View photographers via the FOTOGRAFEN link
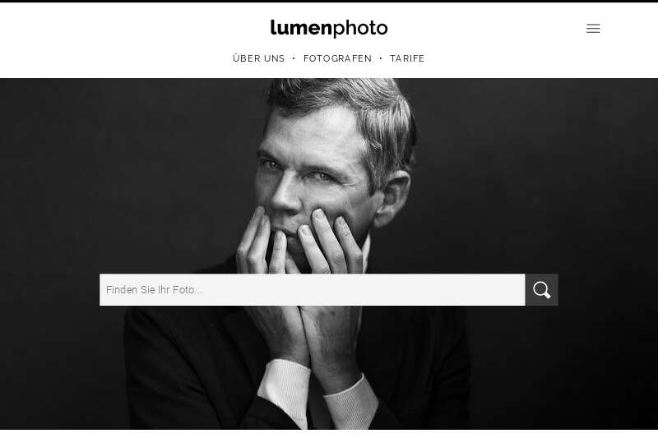This screenshot has width=658, height=438. coord(337,58)
